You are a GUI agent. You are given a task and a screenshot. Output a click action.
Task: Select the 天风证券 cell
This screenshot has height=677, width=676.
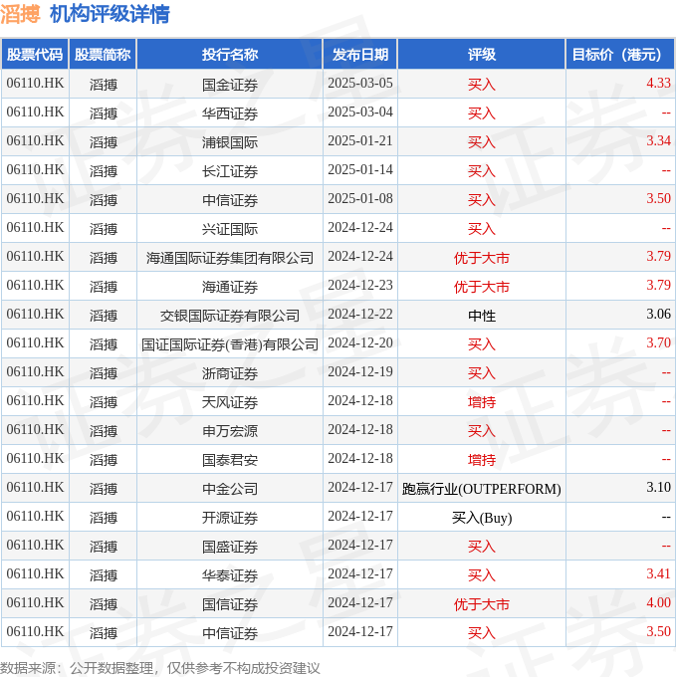(230, 401)
